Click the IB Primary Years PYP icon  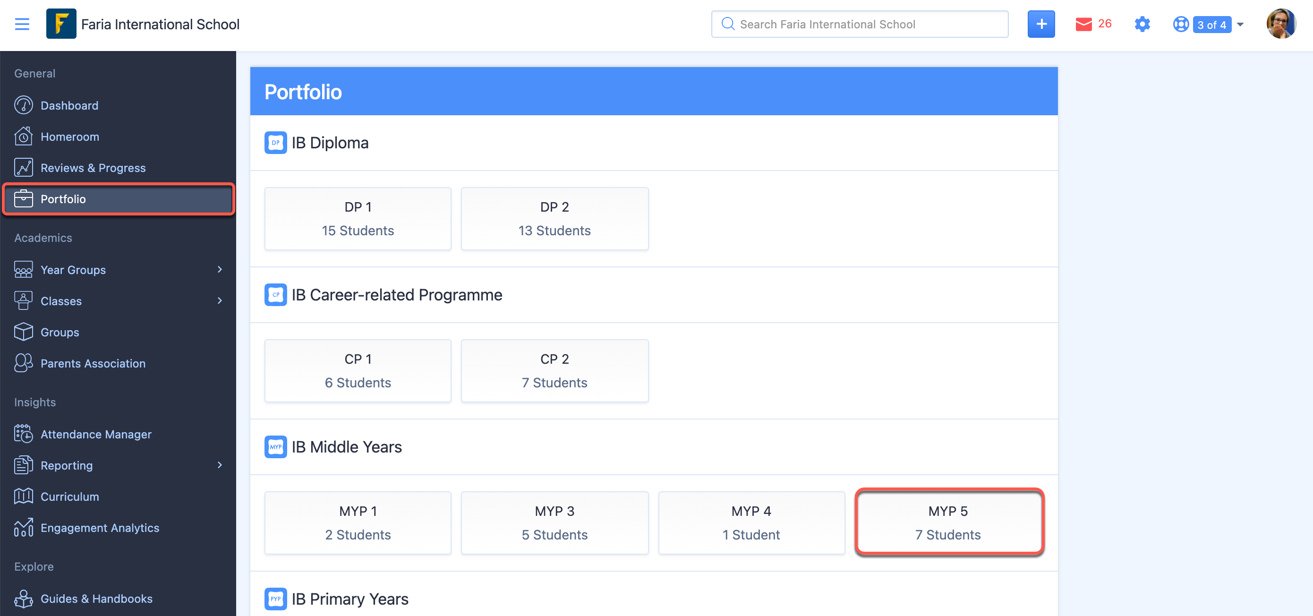pos(276,599)
